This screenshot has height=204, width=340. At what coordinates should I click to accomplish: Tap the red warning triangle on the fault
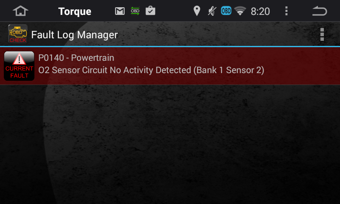[19, 59]
